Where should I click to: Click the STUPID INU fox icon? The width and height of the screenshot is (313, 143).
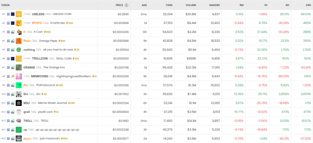pos(19,23)
